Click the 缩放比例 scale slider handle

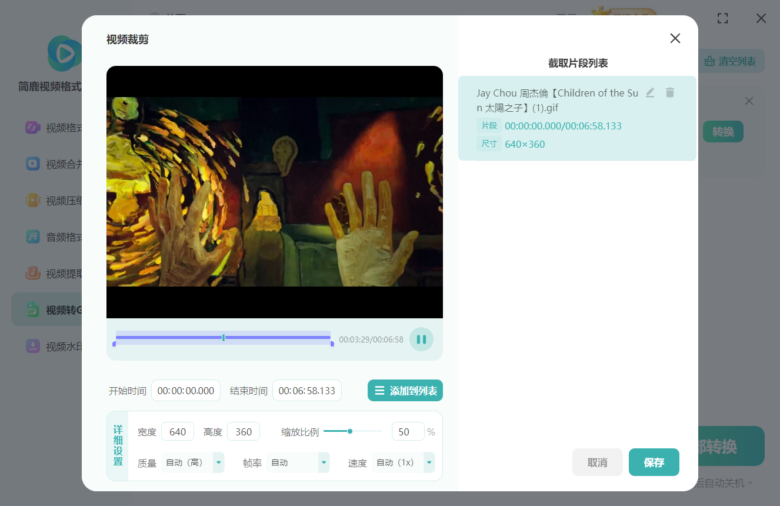pos(350,431)
